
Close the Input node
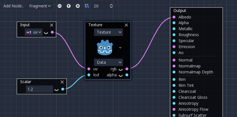pos(52,25)
